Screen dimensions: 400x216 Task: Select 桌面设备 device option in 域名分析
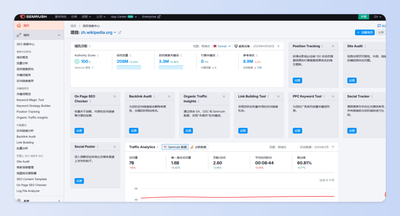pos(242,46)
